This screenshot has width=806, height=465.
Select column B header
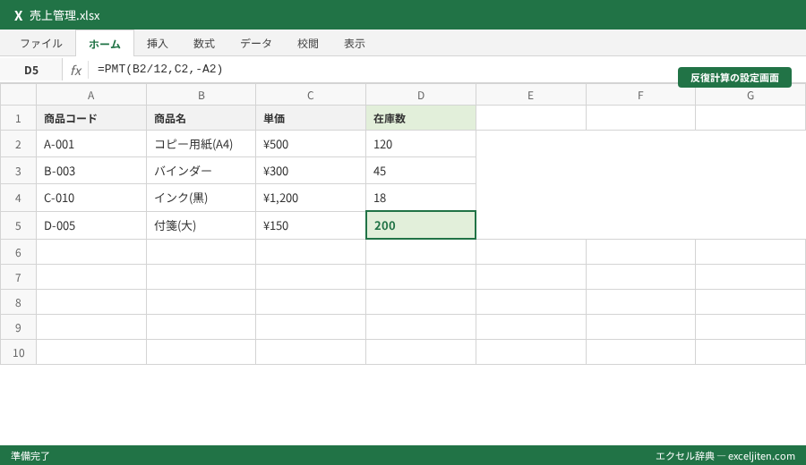(201, 95)
